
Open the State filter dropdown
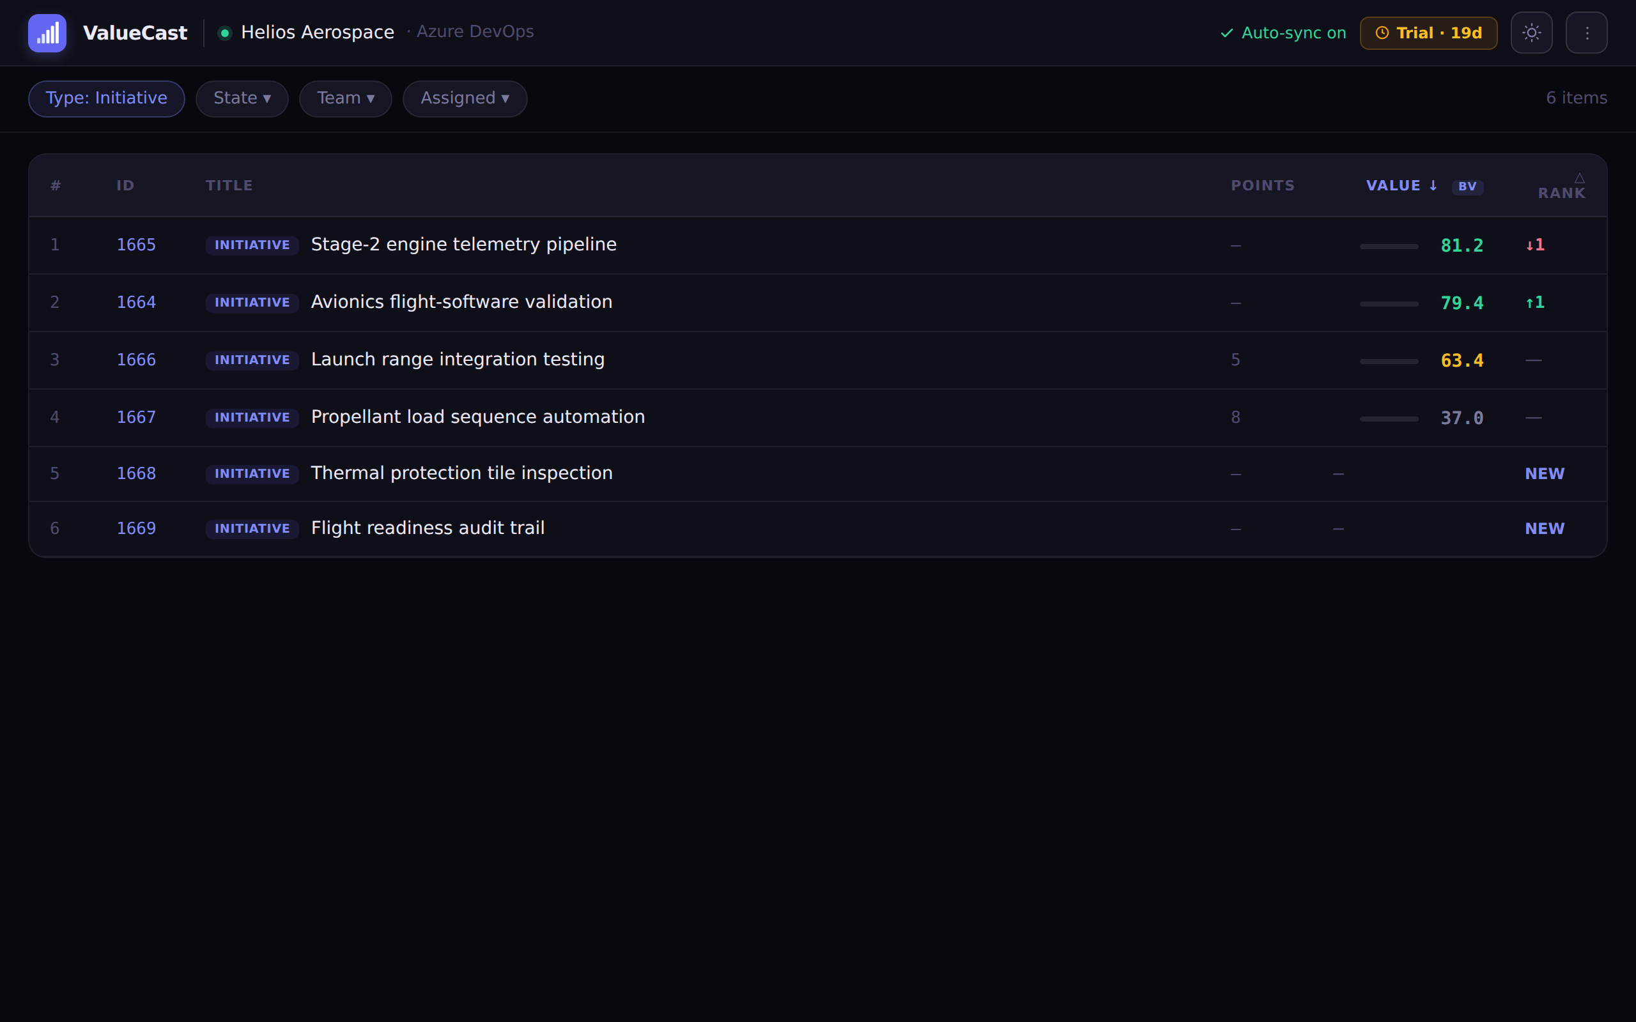242,98
